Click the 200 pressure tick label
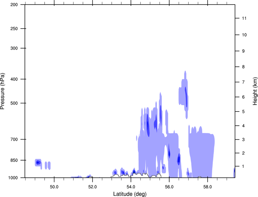Screen dimensions: 258x197 (x=14, y=5)
